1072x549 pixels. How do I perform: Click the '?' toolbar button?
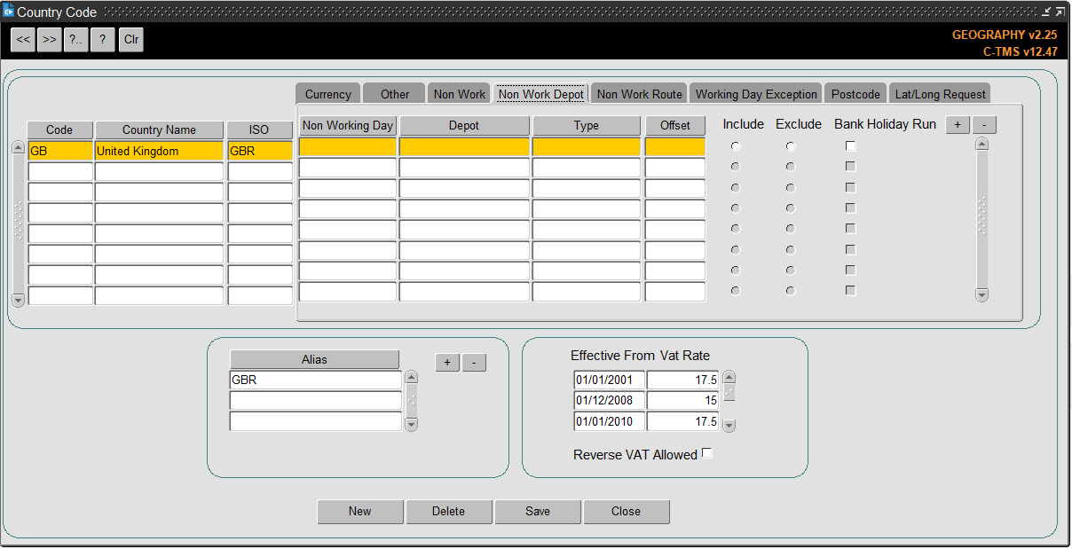pyautogui.click(x=103, y=40)
